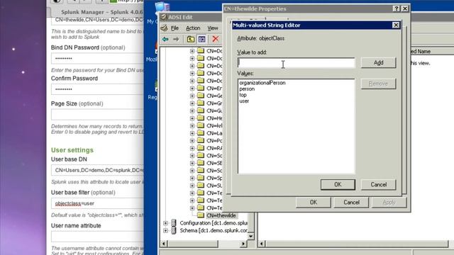Open the Action menu in ADSI Edit
This screenshot has width=454, height=255.
click(193, 28)
